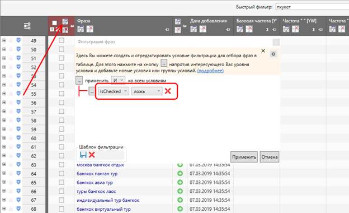Open the column settings sliders icon
349x213 pixels.
[x=27, y=26]
